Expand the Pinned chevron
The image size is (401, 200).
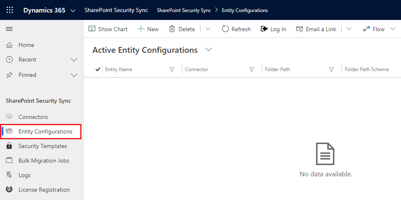[74, 75]
